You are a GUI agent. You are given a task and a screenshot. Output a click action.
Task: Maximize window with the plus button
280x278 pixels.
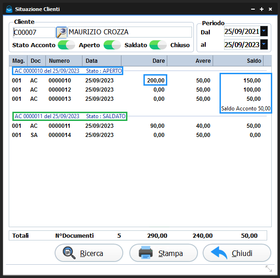262,9
